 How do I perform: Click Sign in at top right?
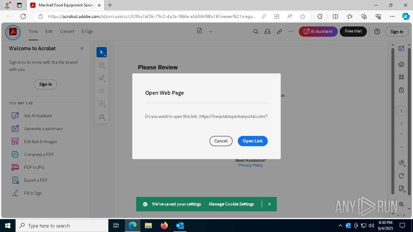pyautogui.click(x=397, y=32)
